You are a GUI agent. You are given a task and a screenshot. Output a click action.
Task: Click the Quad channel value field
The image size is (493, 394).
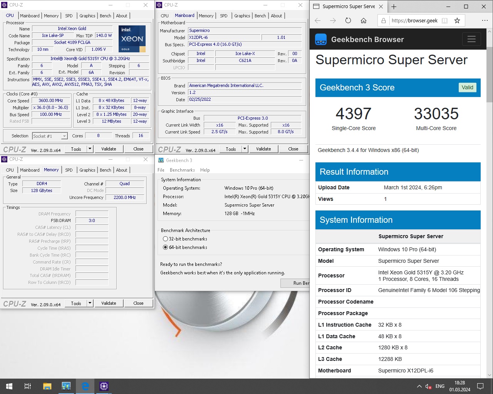[x=125, y=184]
